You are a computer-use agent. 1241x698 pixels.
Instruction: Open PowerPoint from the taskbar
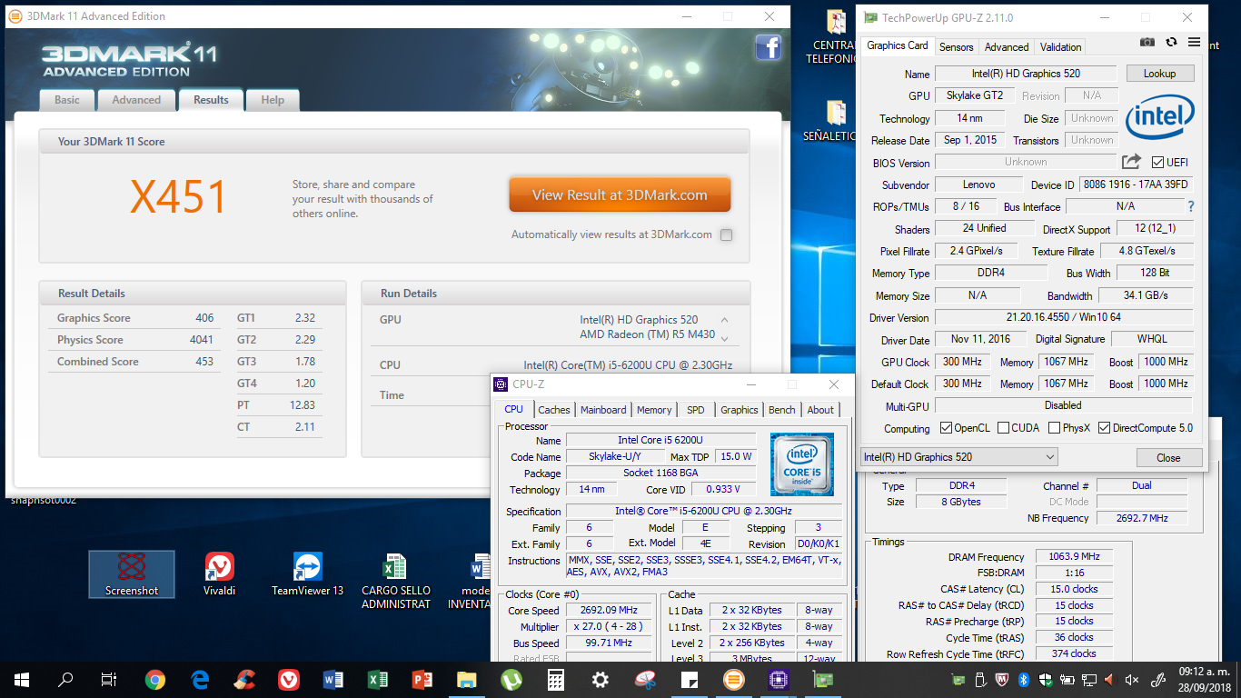pos(422,679)
